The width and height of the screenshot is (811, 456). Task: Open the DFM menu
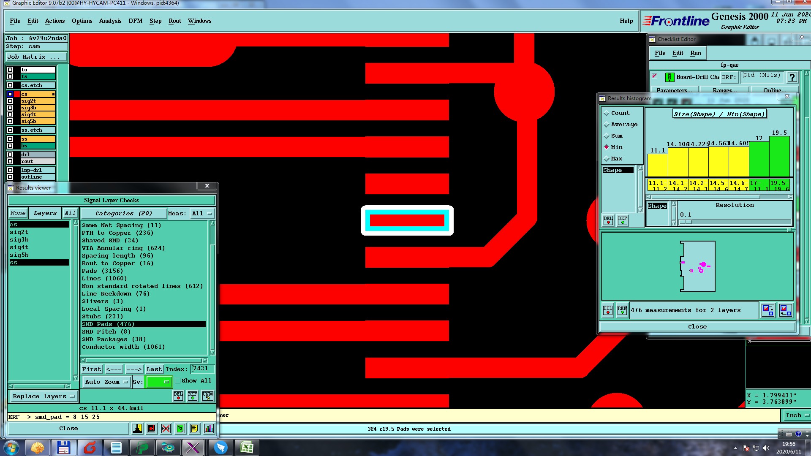click(135, 21)
